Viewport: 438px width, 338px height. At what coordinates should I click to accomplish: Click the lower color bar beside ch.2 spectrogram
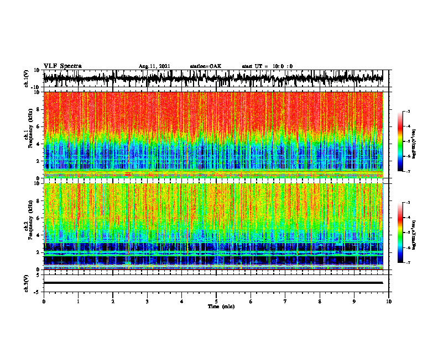tap(400, 233)
